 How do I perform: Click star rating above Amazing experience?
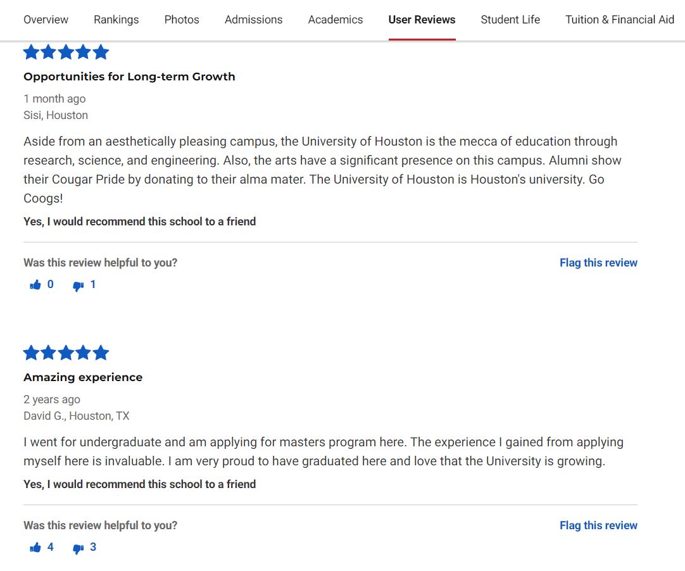pyautogui.click(x=66, y=353)
